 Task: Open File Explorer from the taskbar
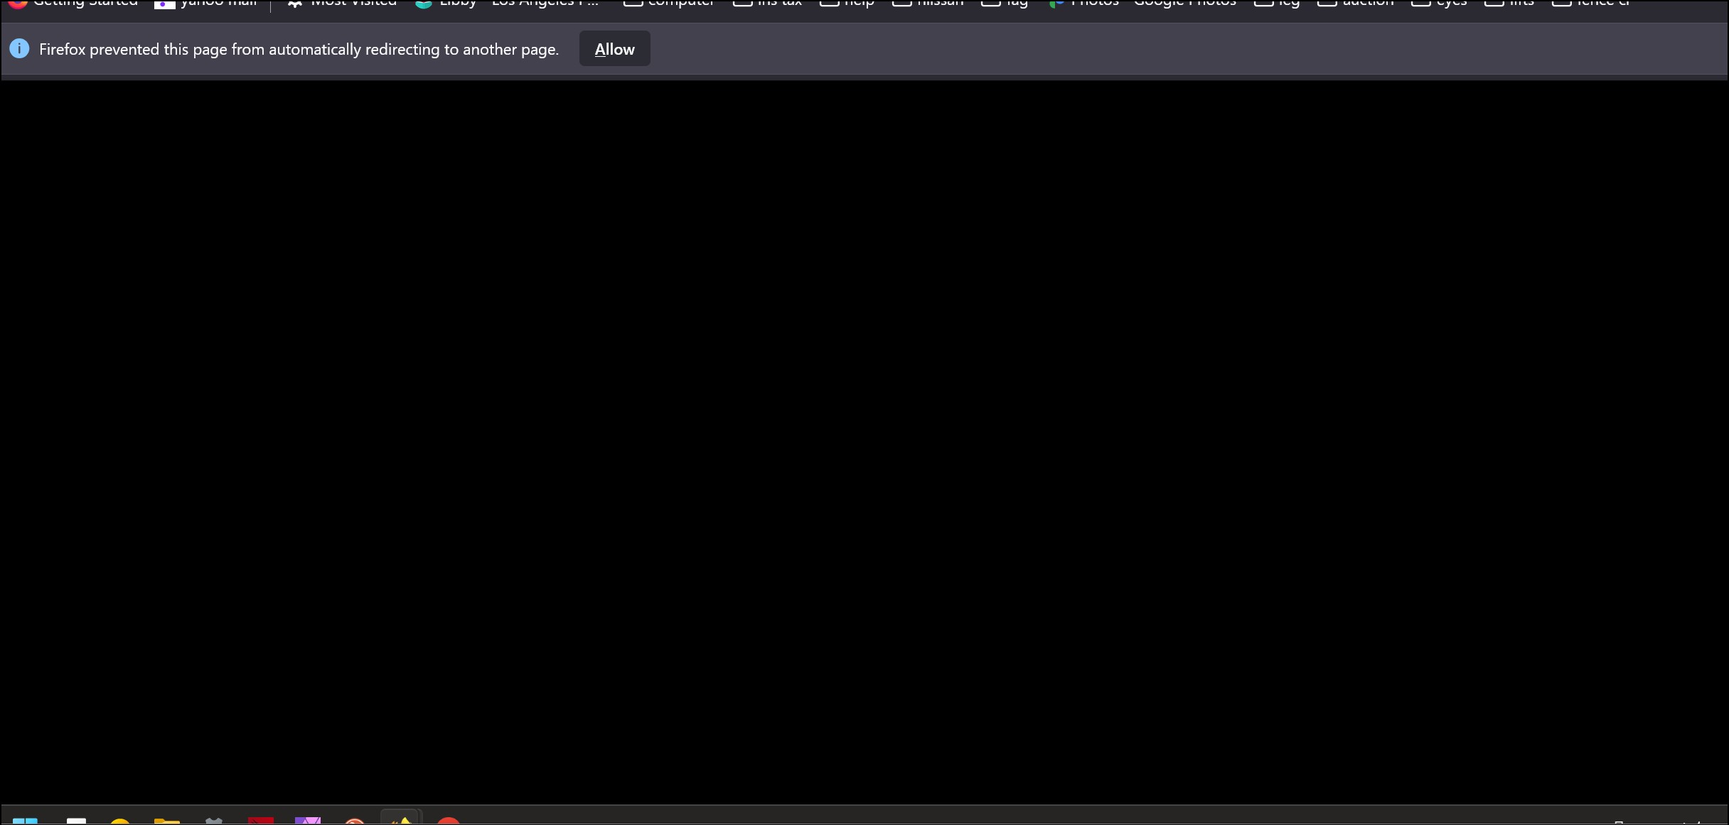(167, 820)
